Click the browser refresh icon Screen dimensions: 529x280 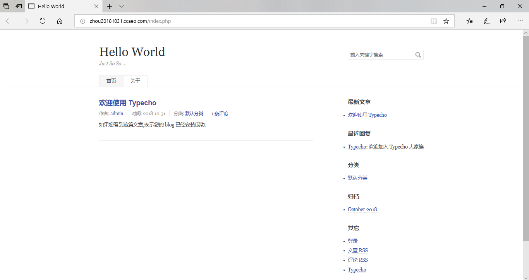[43, 21]
